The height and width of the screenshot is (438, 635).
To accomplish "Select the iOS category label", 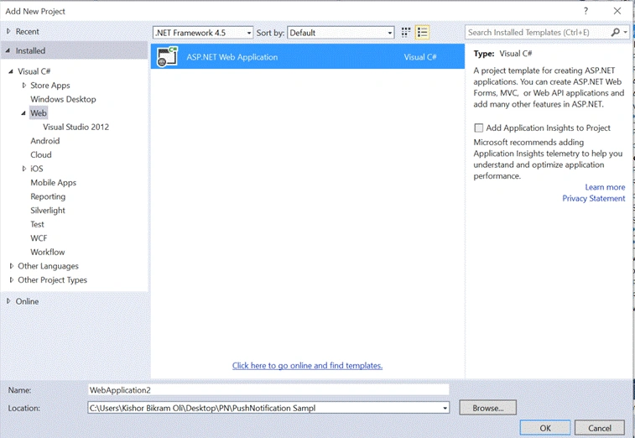I will tap(36, 169).
